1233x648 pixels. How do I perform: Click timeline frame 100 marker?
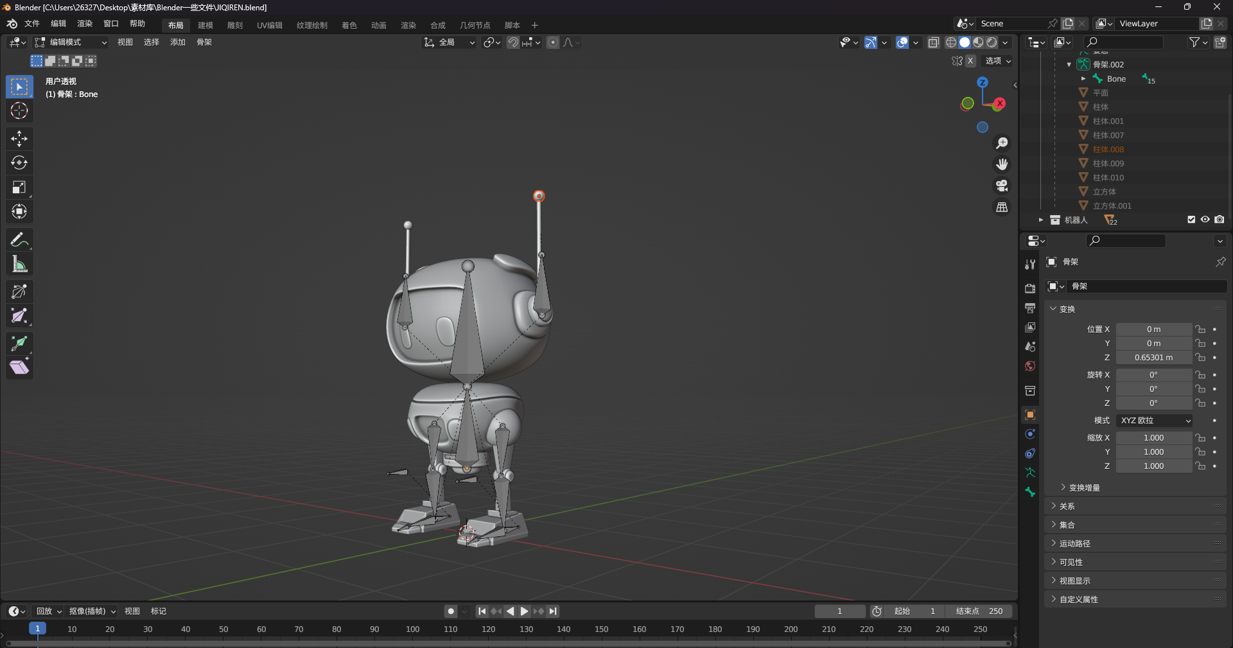tap(412, 629)
